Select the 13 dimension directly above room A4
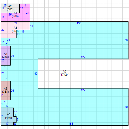The image size is (129, 129). coord(6,44)
